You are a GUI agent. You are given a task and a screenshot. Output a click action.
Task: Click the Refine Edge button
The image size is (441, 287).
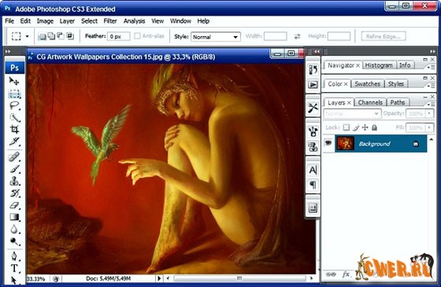click(384, 36)
